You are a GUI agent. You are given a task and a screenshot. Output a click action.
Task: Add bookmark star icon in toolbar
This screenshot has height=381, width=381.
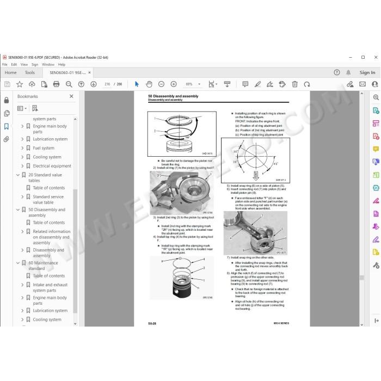pos(20,84)
